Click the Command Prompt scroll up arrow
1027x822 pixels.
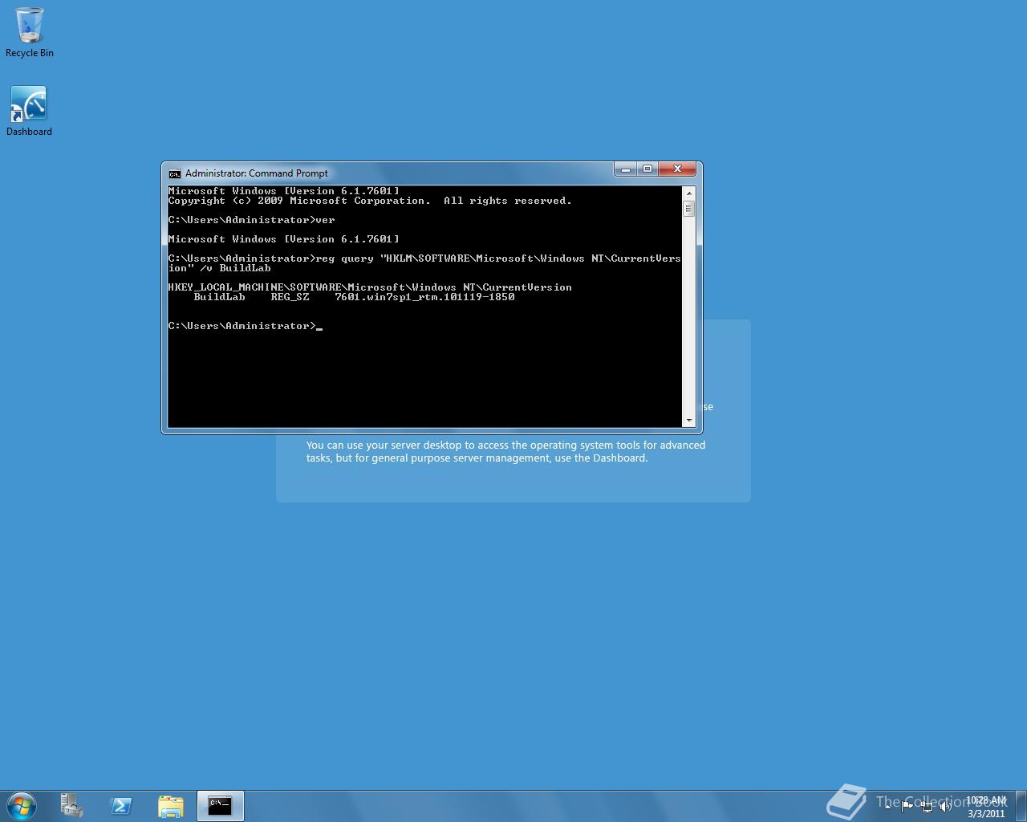[688, 193]
